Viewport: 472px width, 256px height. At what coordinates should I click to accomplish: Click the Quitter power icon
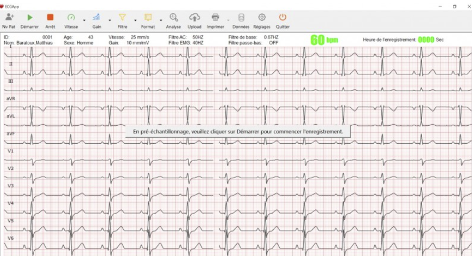(282, 18)
